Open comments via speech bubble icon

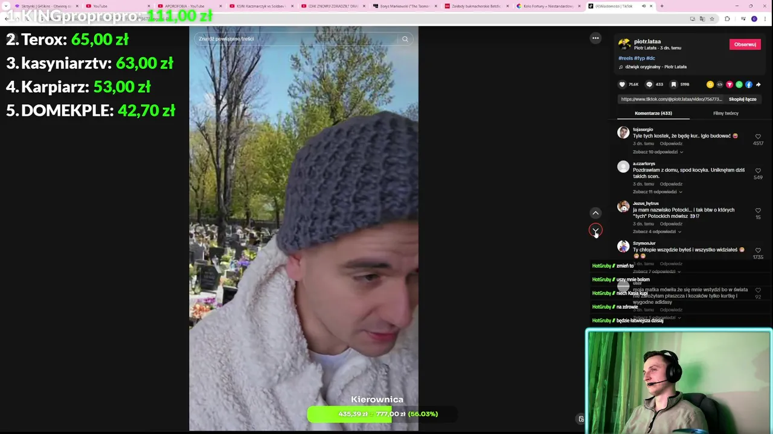pyautogui.click(x=649, y=84)
